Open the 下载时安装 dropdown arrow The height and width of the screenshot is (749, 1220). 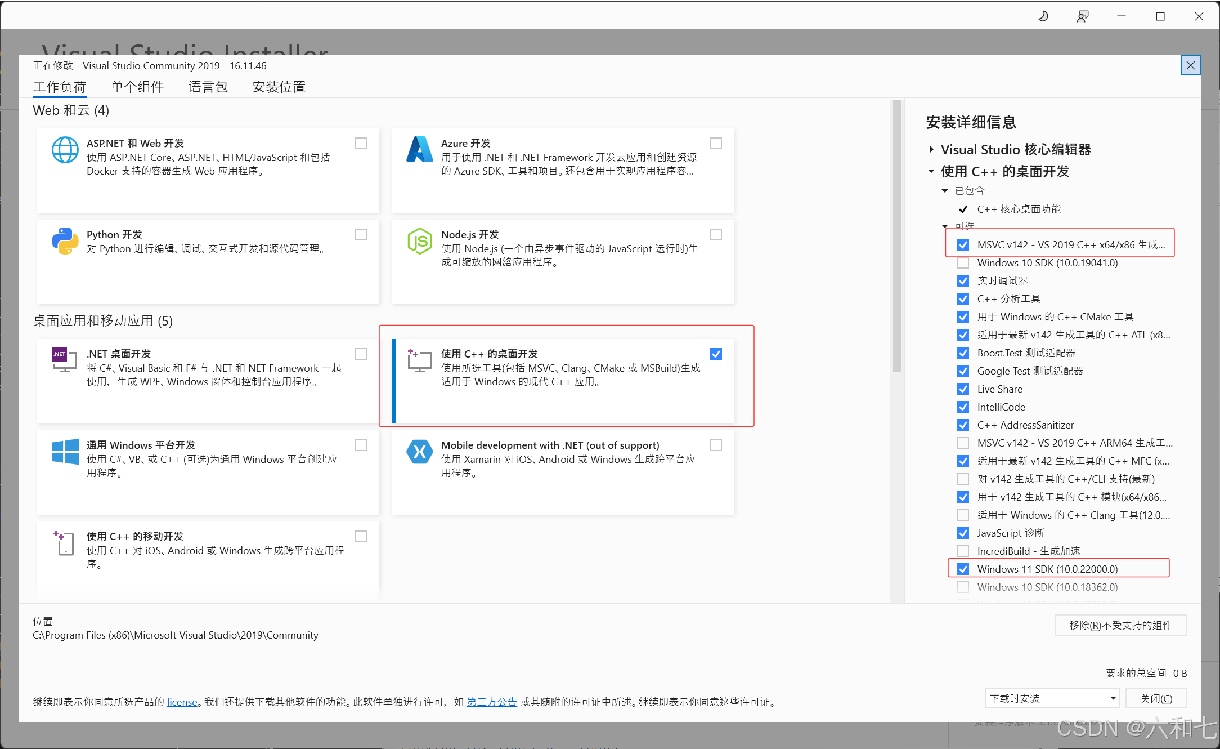coord(1113,699)
